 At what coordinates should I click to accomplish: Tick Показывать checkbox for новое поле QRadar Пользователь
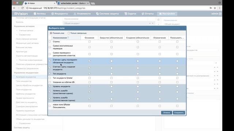pos(177,106)
